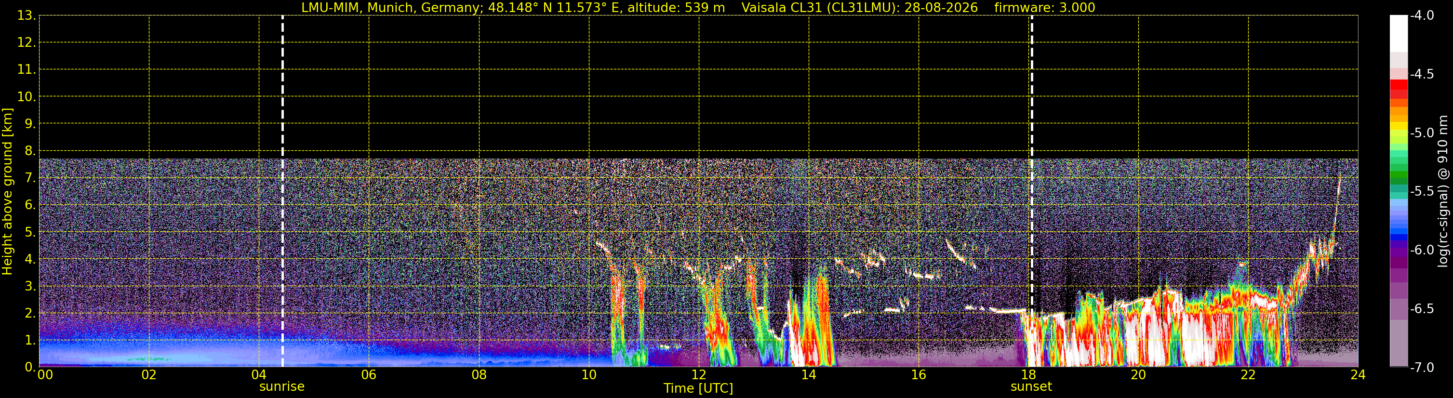Click the 'log(rc-signal) @ 910 nm' colorbar title
The width and height of the screenshot is (1453, 398).
click(x=1443, y=191)
